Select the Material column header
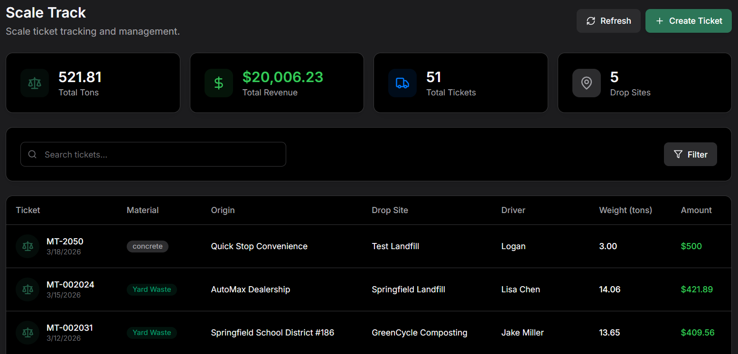The height and width of the screenshot is (354, 738). pyautogui.click(x=142, y=210)
